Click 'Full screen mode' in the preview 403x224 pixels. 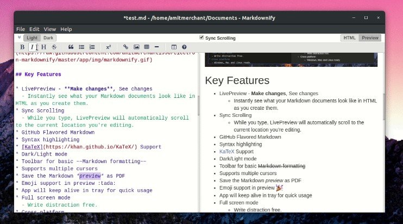point(238,203)
